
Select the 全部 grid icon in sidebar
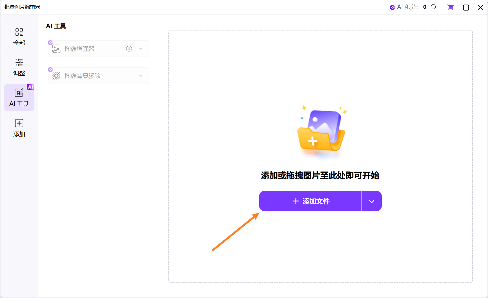(x=19, y=32)
